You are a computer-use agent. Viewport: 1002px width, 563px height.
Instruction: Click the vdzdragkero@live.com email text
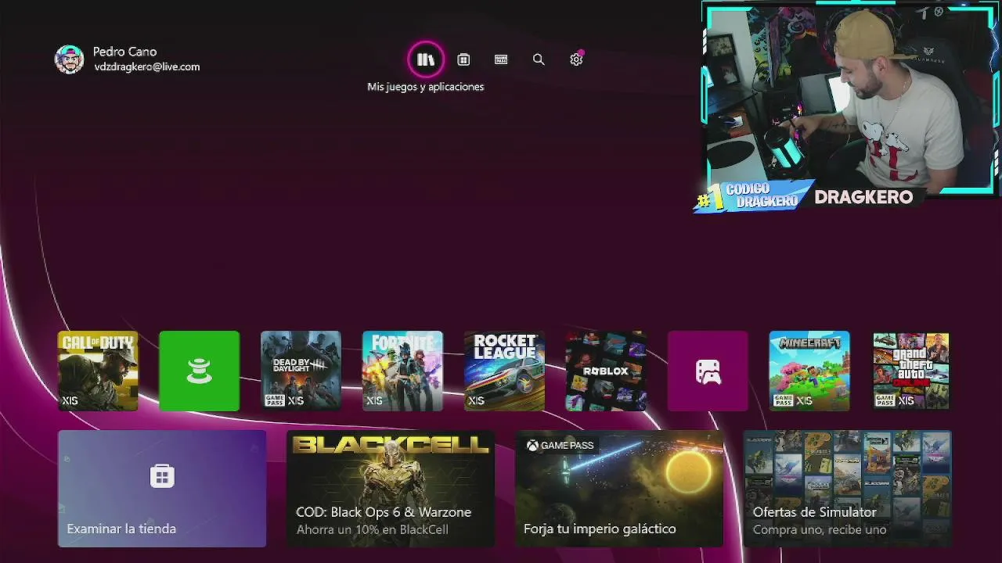tap(146, 67)
